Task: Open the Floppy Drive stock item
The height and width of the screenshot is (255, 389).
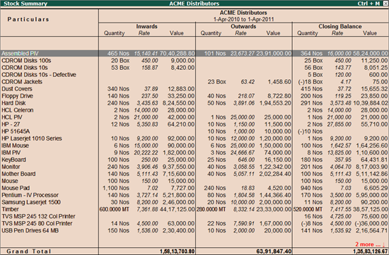Action: [17, 96]
